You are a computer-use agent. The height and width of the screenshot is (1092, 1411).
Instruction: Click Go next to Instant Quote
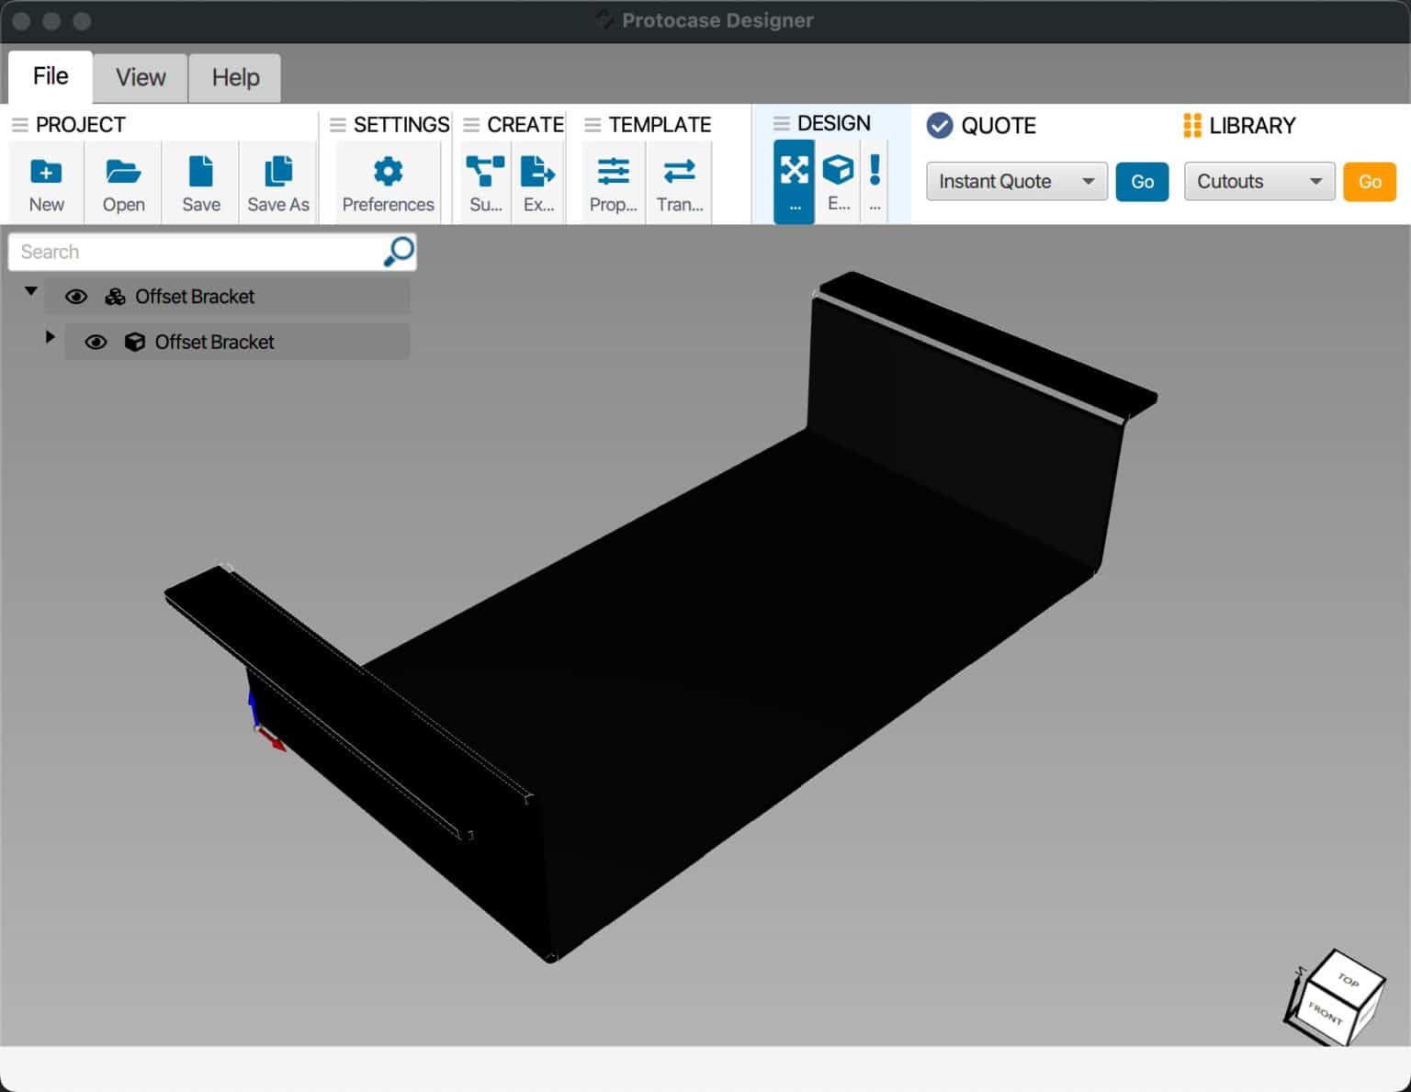(1142, 181)
